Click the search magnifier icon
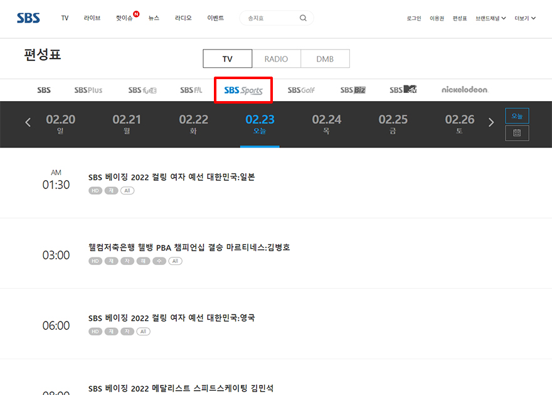Image resolution: width=552 pixels, height=395 pixels. tap(303, 18)
